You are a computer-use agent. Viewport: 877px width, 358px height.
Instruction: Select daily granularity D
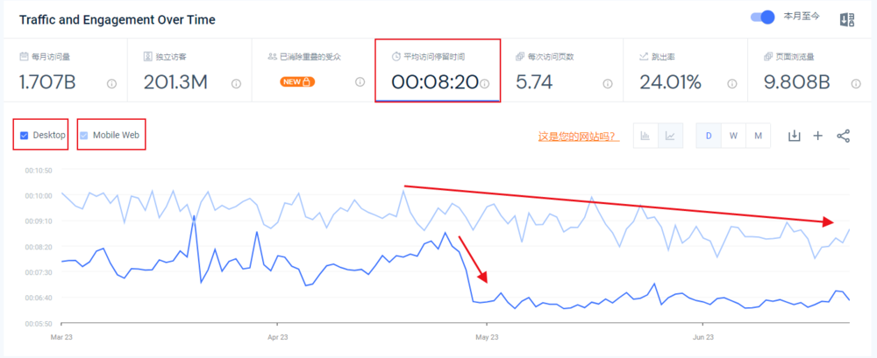[709, 136]
